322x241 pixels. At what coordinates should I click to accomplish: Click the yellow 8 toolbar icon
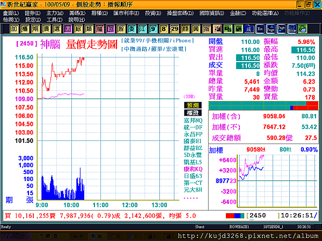pyautogui.click(x=164, y=29)
